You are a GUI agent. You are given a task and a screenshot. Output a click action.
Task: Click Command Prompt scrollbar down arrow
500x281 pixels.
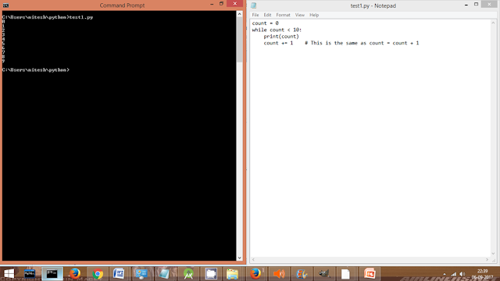pos(240,258)
